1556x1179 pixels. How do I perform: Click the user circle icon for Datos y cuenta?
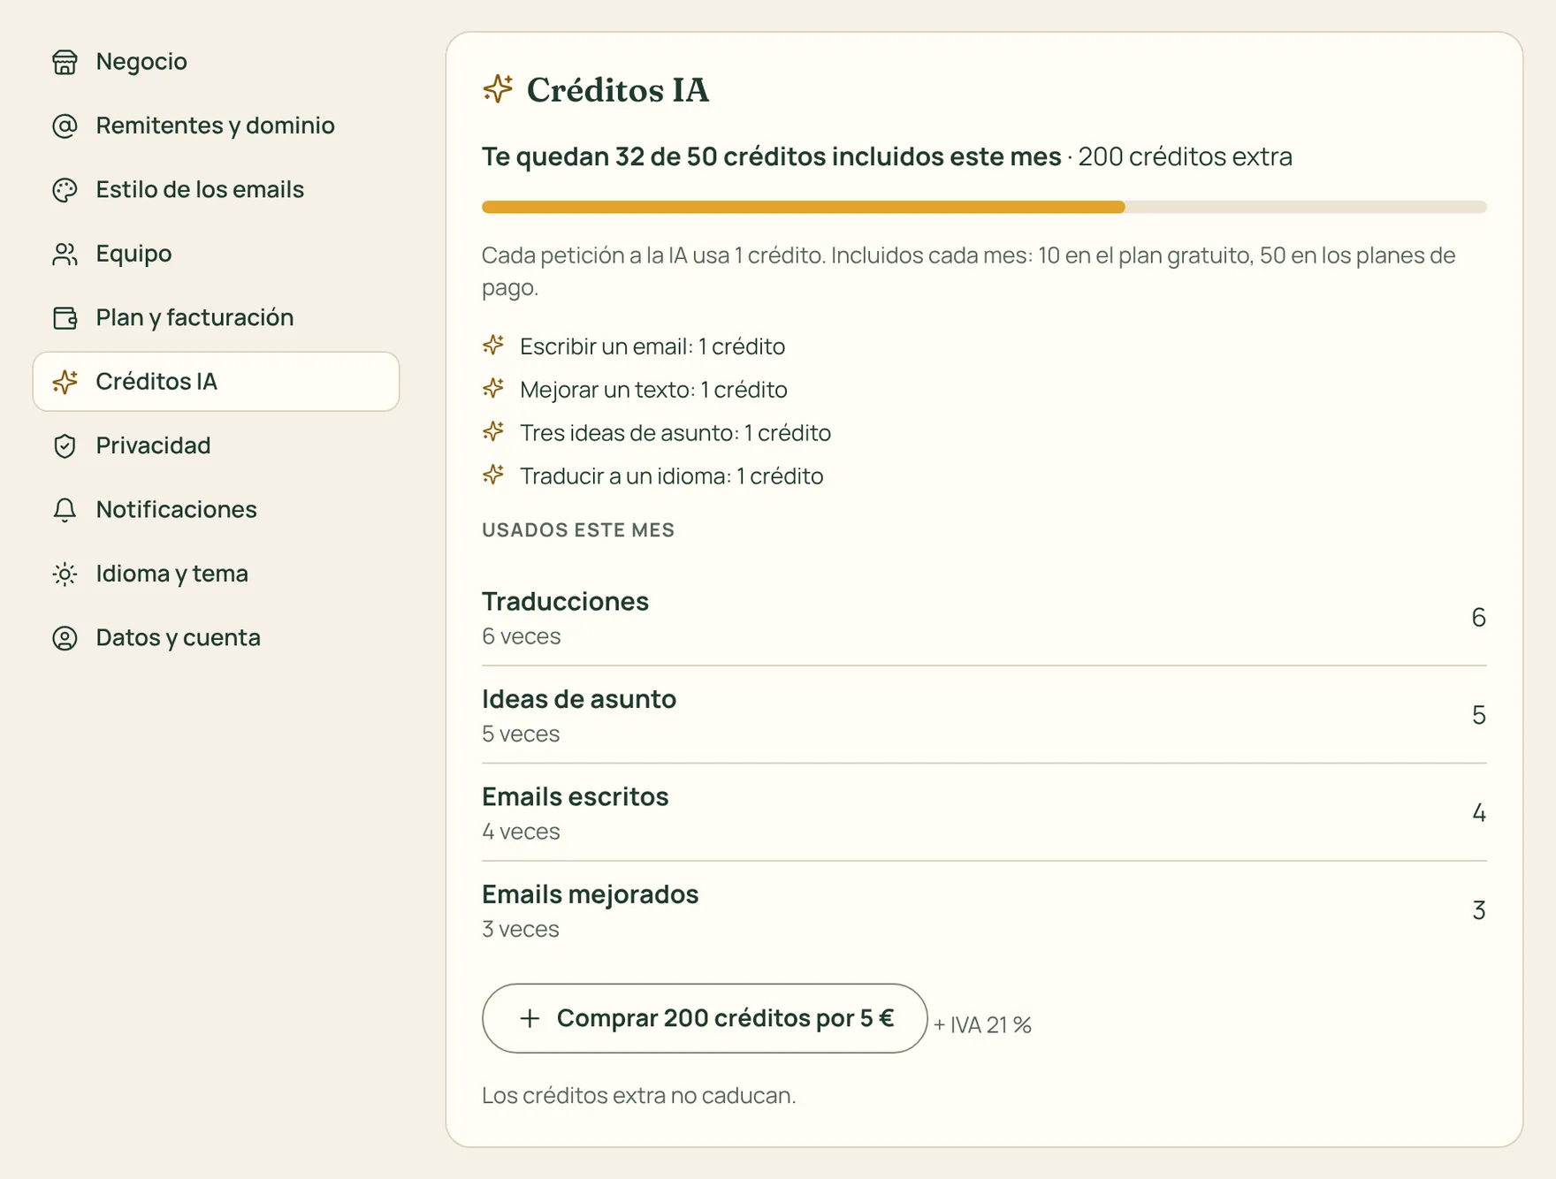65,638
